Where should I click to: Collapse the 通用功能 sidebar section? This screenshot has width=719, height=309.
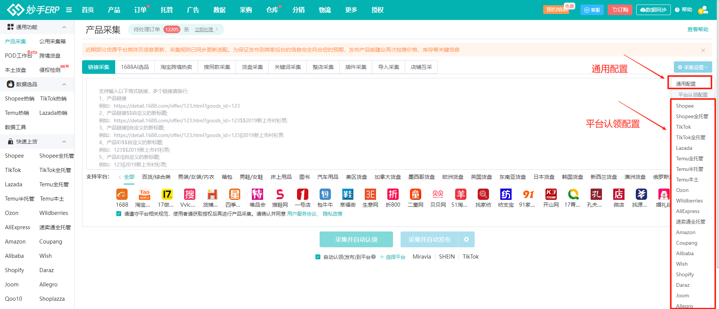pos(64,27)
